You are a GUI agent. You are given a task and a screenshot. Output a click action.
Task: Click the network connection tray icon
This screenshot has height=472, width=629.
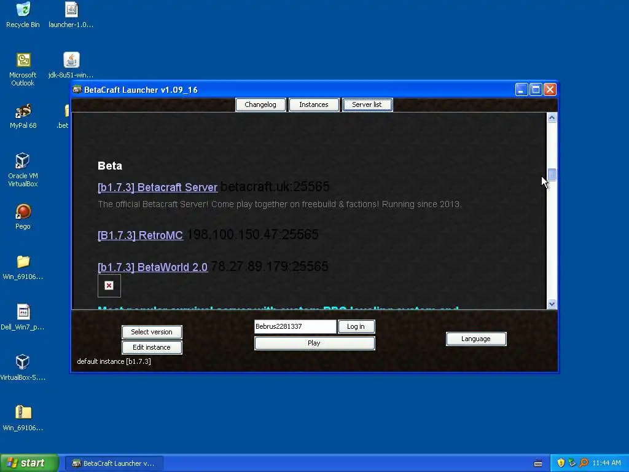[572, 463]
